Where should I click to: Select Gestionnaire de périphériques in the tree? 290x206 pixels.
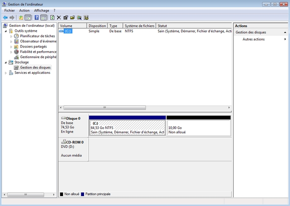pos(38,57)
